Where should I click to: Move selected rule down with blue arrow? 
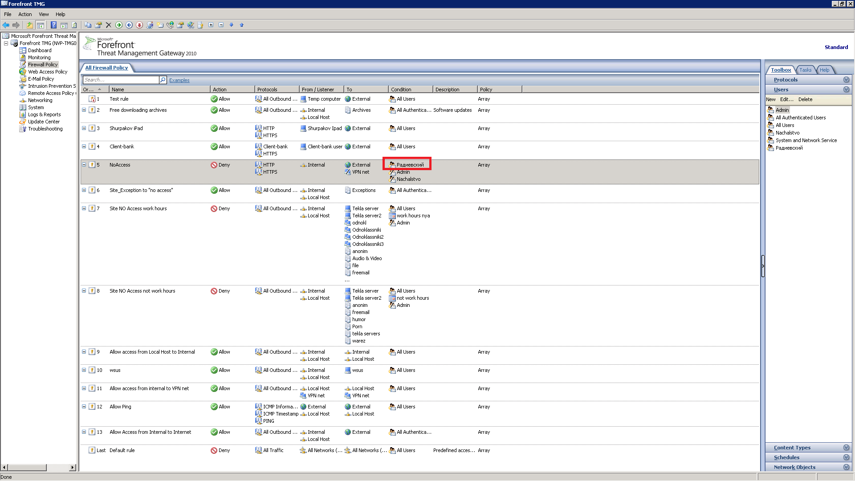coord(232,25)
